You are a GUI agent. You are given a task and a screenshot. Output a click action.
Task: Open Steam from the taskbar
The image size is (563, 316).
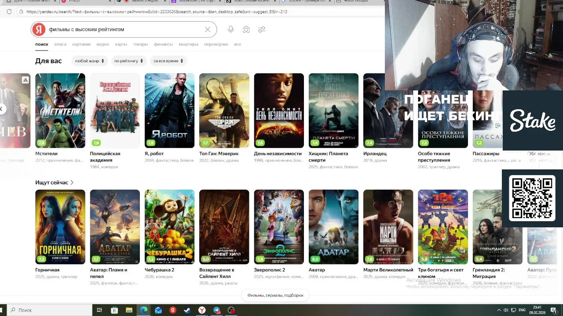pyautogui.click(x=187, y=310)
